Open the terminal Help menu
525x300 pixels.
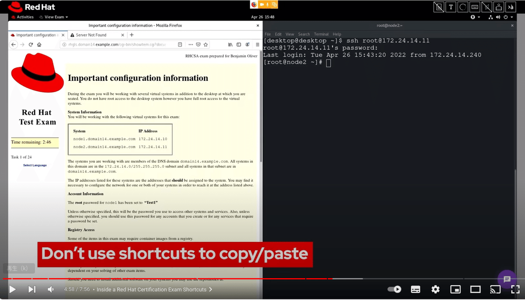(x=337, y=34)
